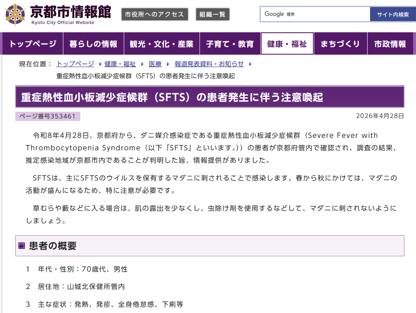Click the 組織一覧 button
The height and width of the screenshot is (313, 416).
click(212, 14)
